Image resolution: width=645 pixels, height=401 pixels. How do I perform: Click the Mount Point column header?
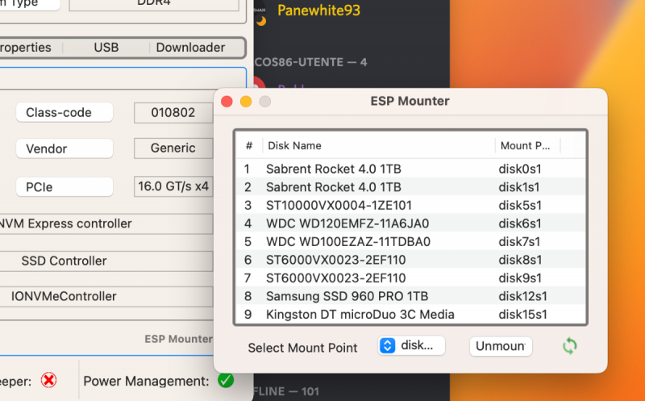tap(526, 146)
